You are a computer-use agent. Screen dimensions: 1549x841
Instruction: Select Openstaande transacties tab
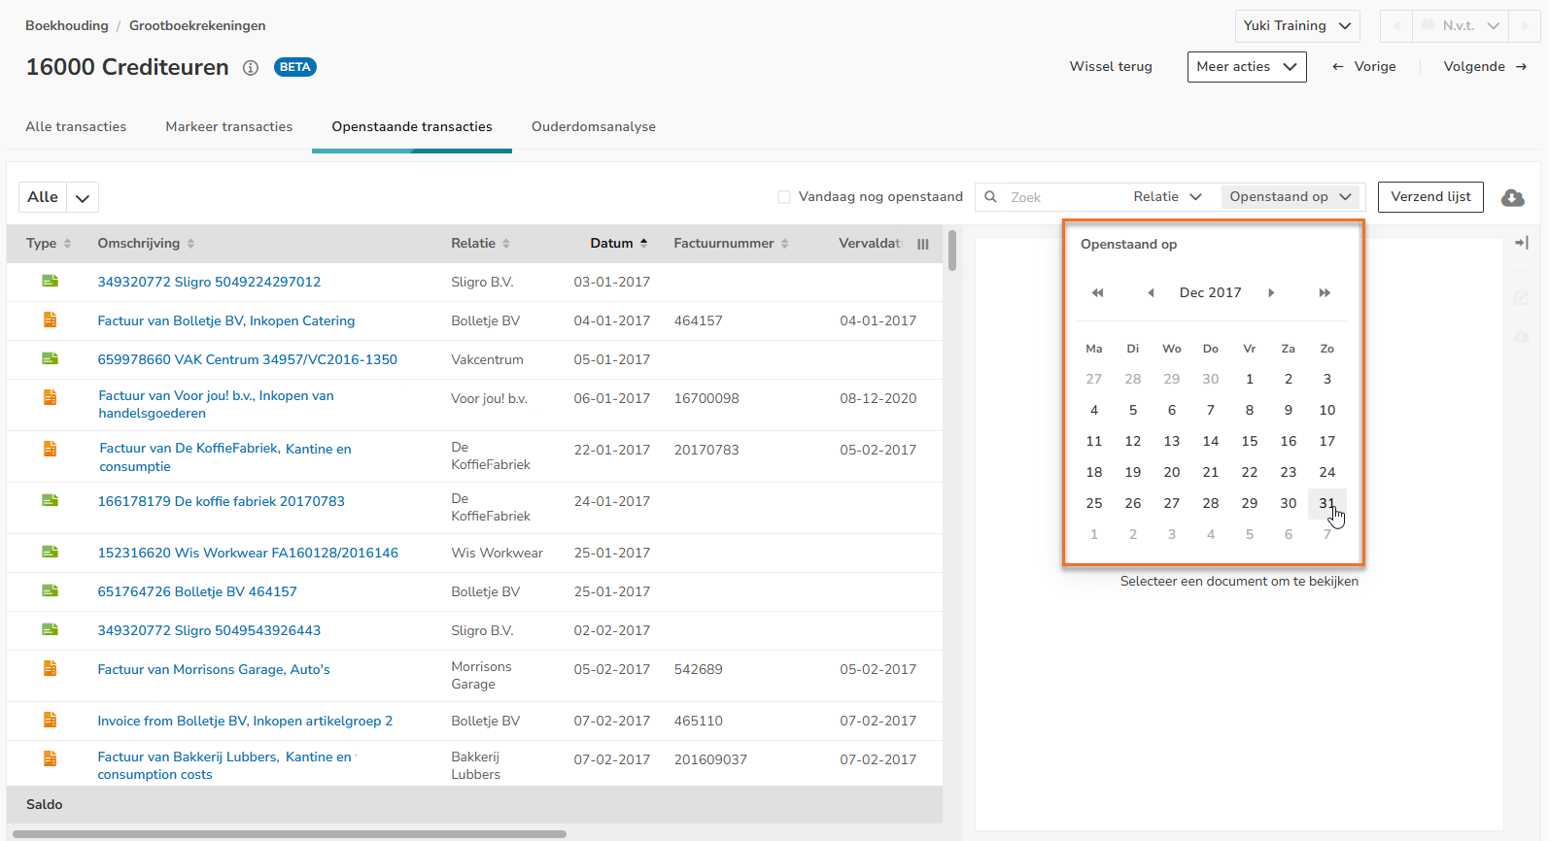[x=412, y=127]
